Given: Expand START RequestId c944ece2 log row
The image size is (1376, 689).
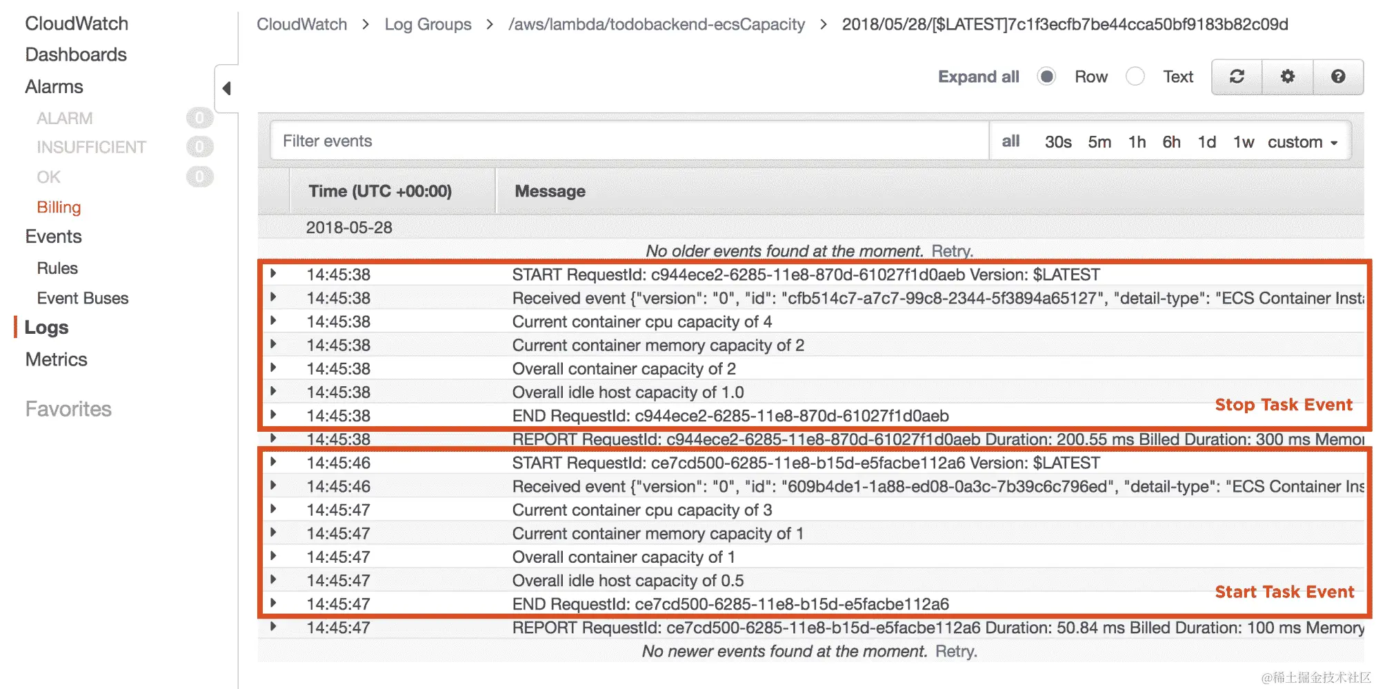Looking at the screenshot, I should (273, 274).
